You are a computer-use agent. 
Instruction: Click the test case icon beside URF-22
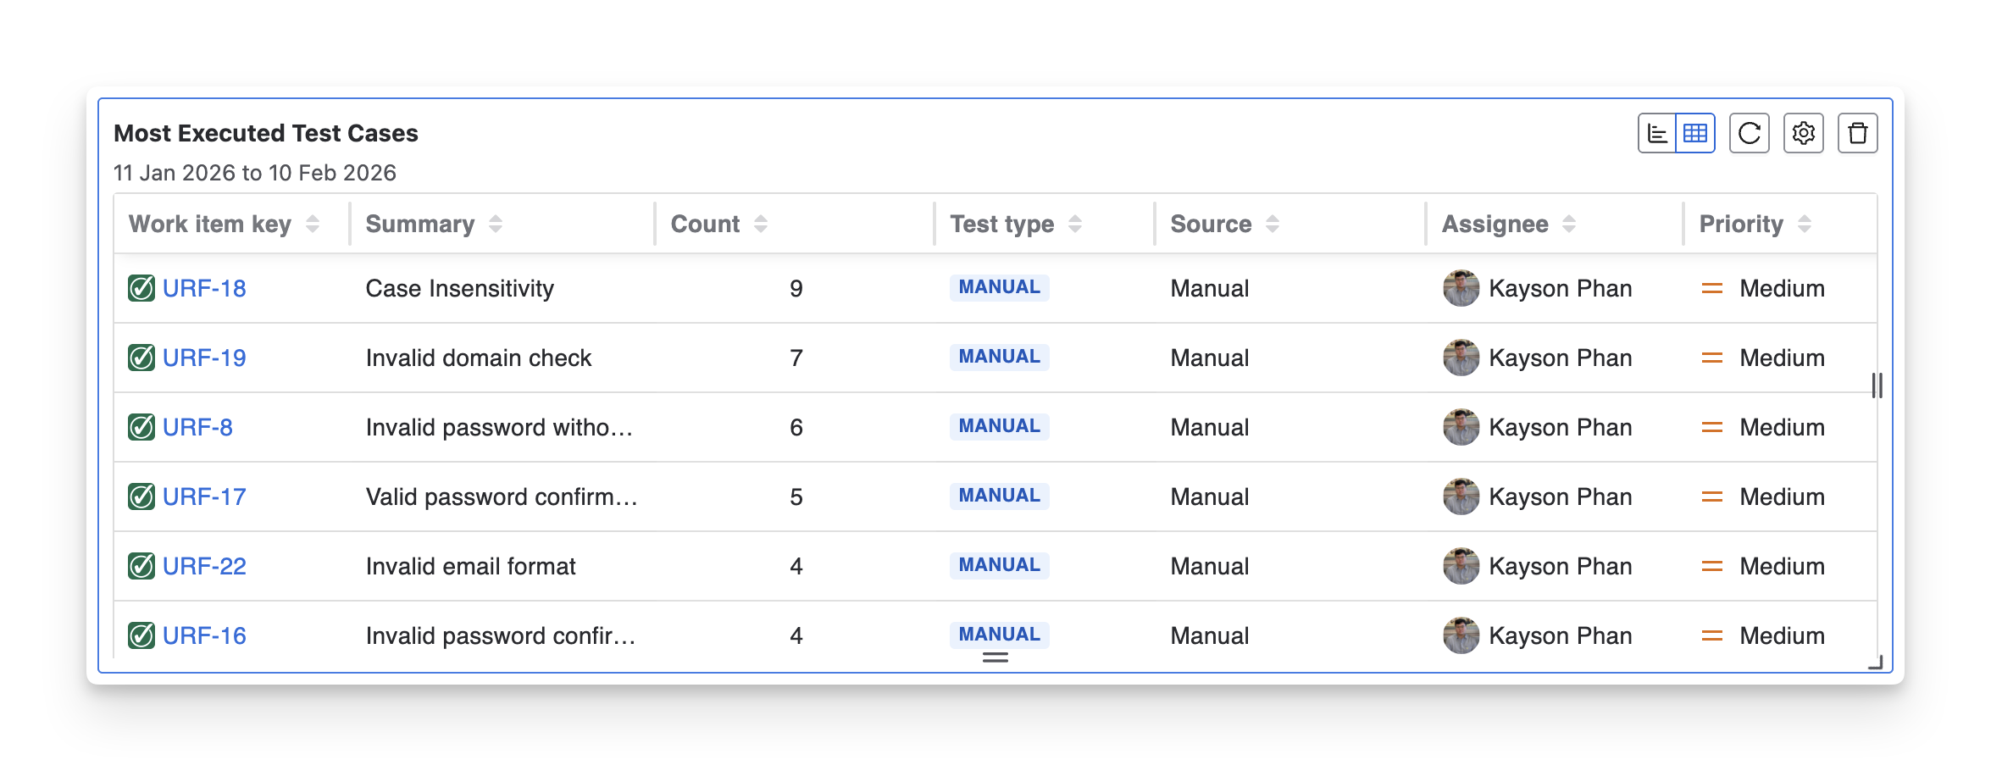[141, 566]
